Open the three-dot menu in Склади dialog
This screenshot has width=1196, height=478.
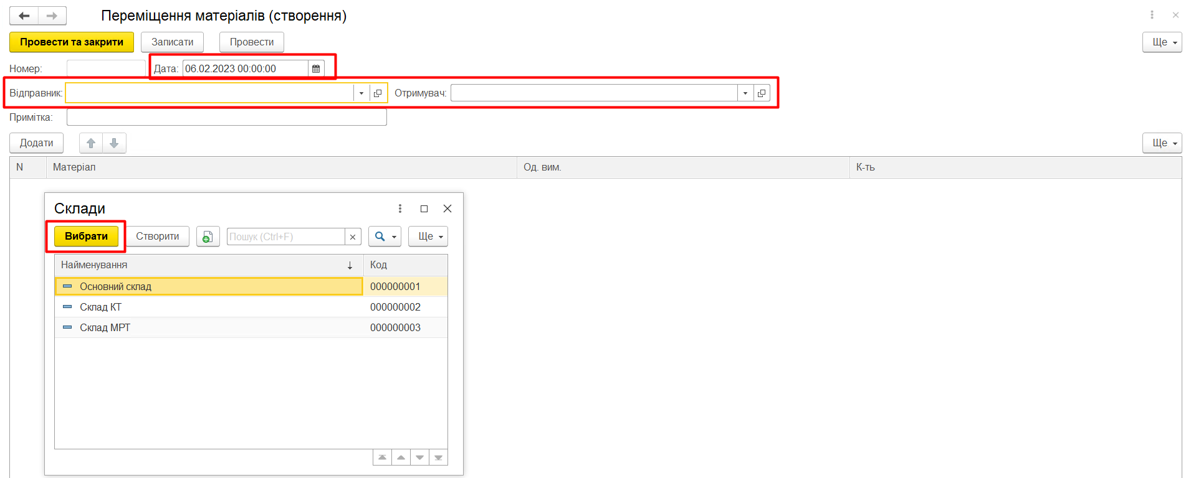pos(400,209)
